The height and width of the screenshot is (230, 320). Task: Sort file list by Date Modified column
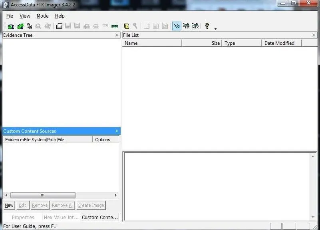(282, 43)
